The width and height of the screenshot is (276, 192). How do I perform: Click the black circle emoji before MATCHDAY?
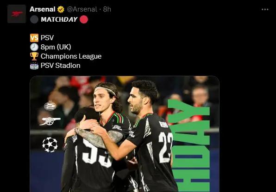coord(34,19)
